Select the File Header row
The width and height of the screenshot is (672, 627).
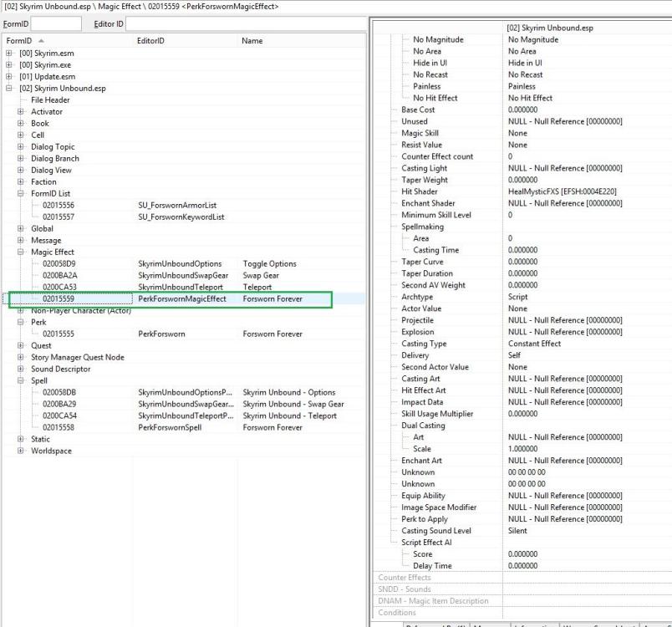tap(50, 99)
